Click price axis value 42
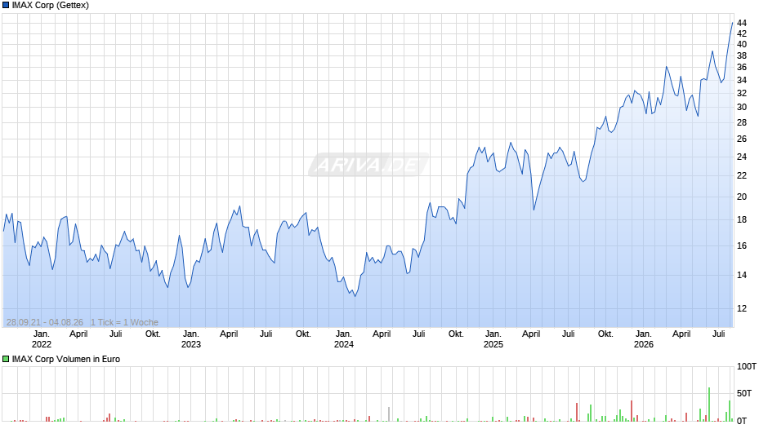This screenshot has width=768, height=429. [x=742, y=33]
